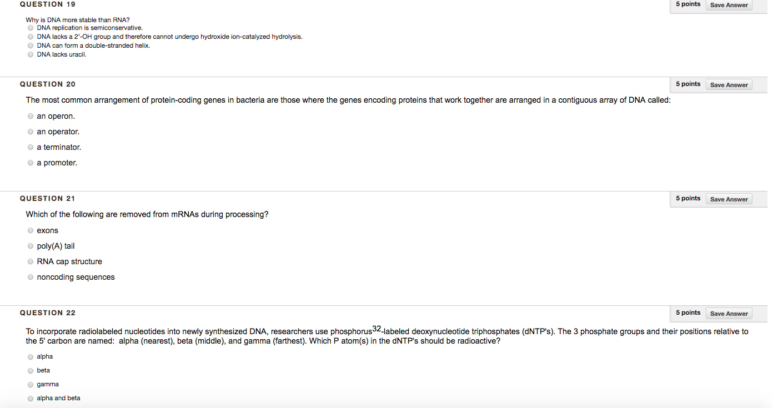This screenshot has width=773, height=408.
Task: Choose the "beta" answer option
Action: coord(30,371)
